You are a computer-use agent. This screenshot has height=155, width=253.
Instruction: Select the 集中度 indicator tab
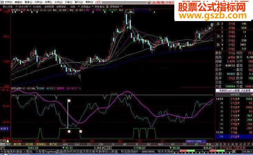pos(17,144)
